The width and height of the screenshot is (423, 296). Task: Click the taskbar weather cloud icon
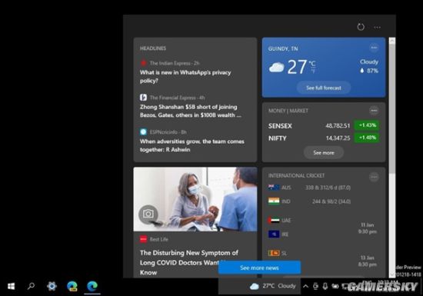(255, 286)
